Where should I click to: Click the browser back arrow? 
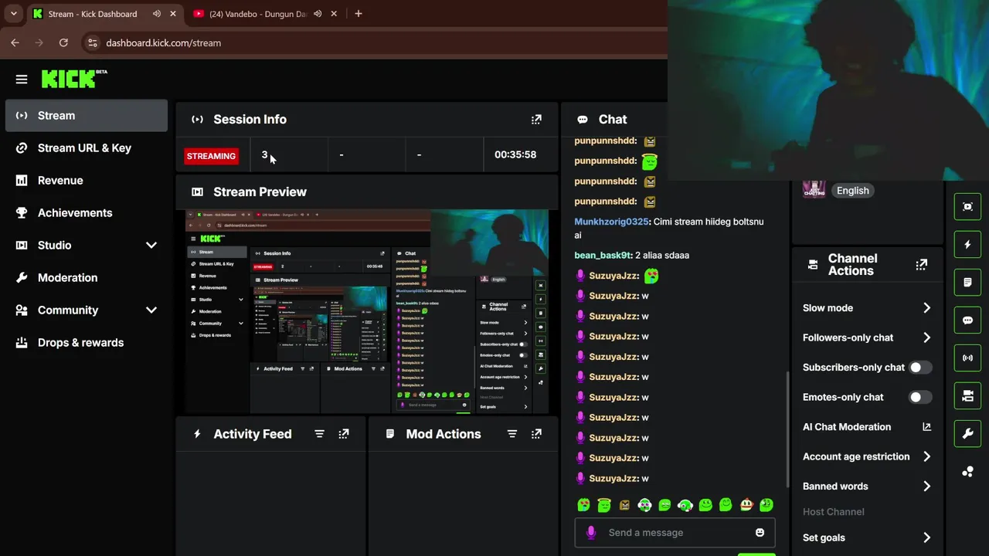click(x=15, y=43)
